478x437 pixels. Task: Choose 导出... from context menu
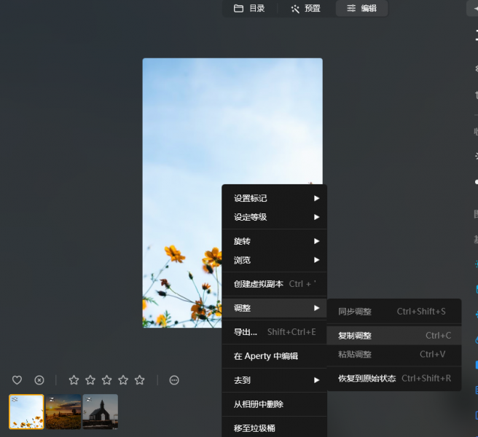[x=275, y=332]
